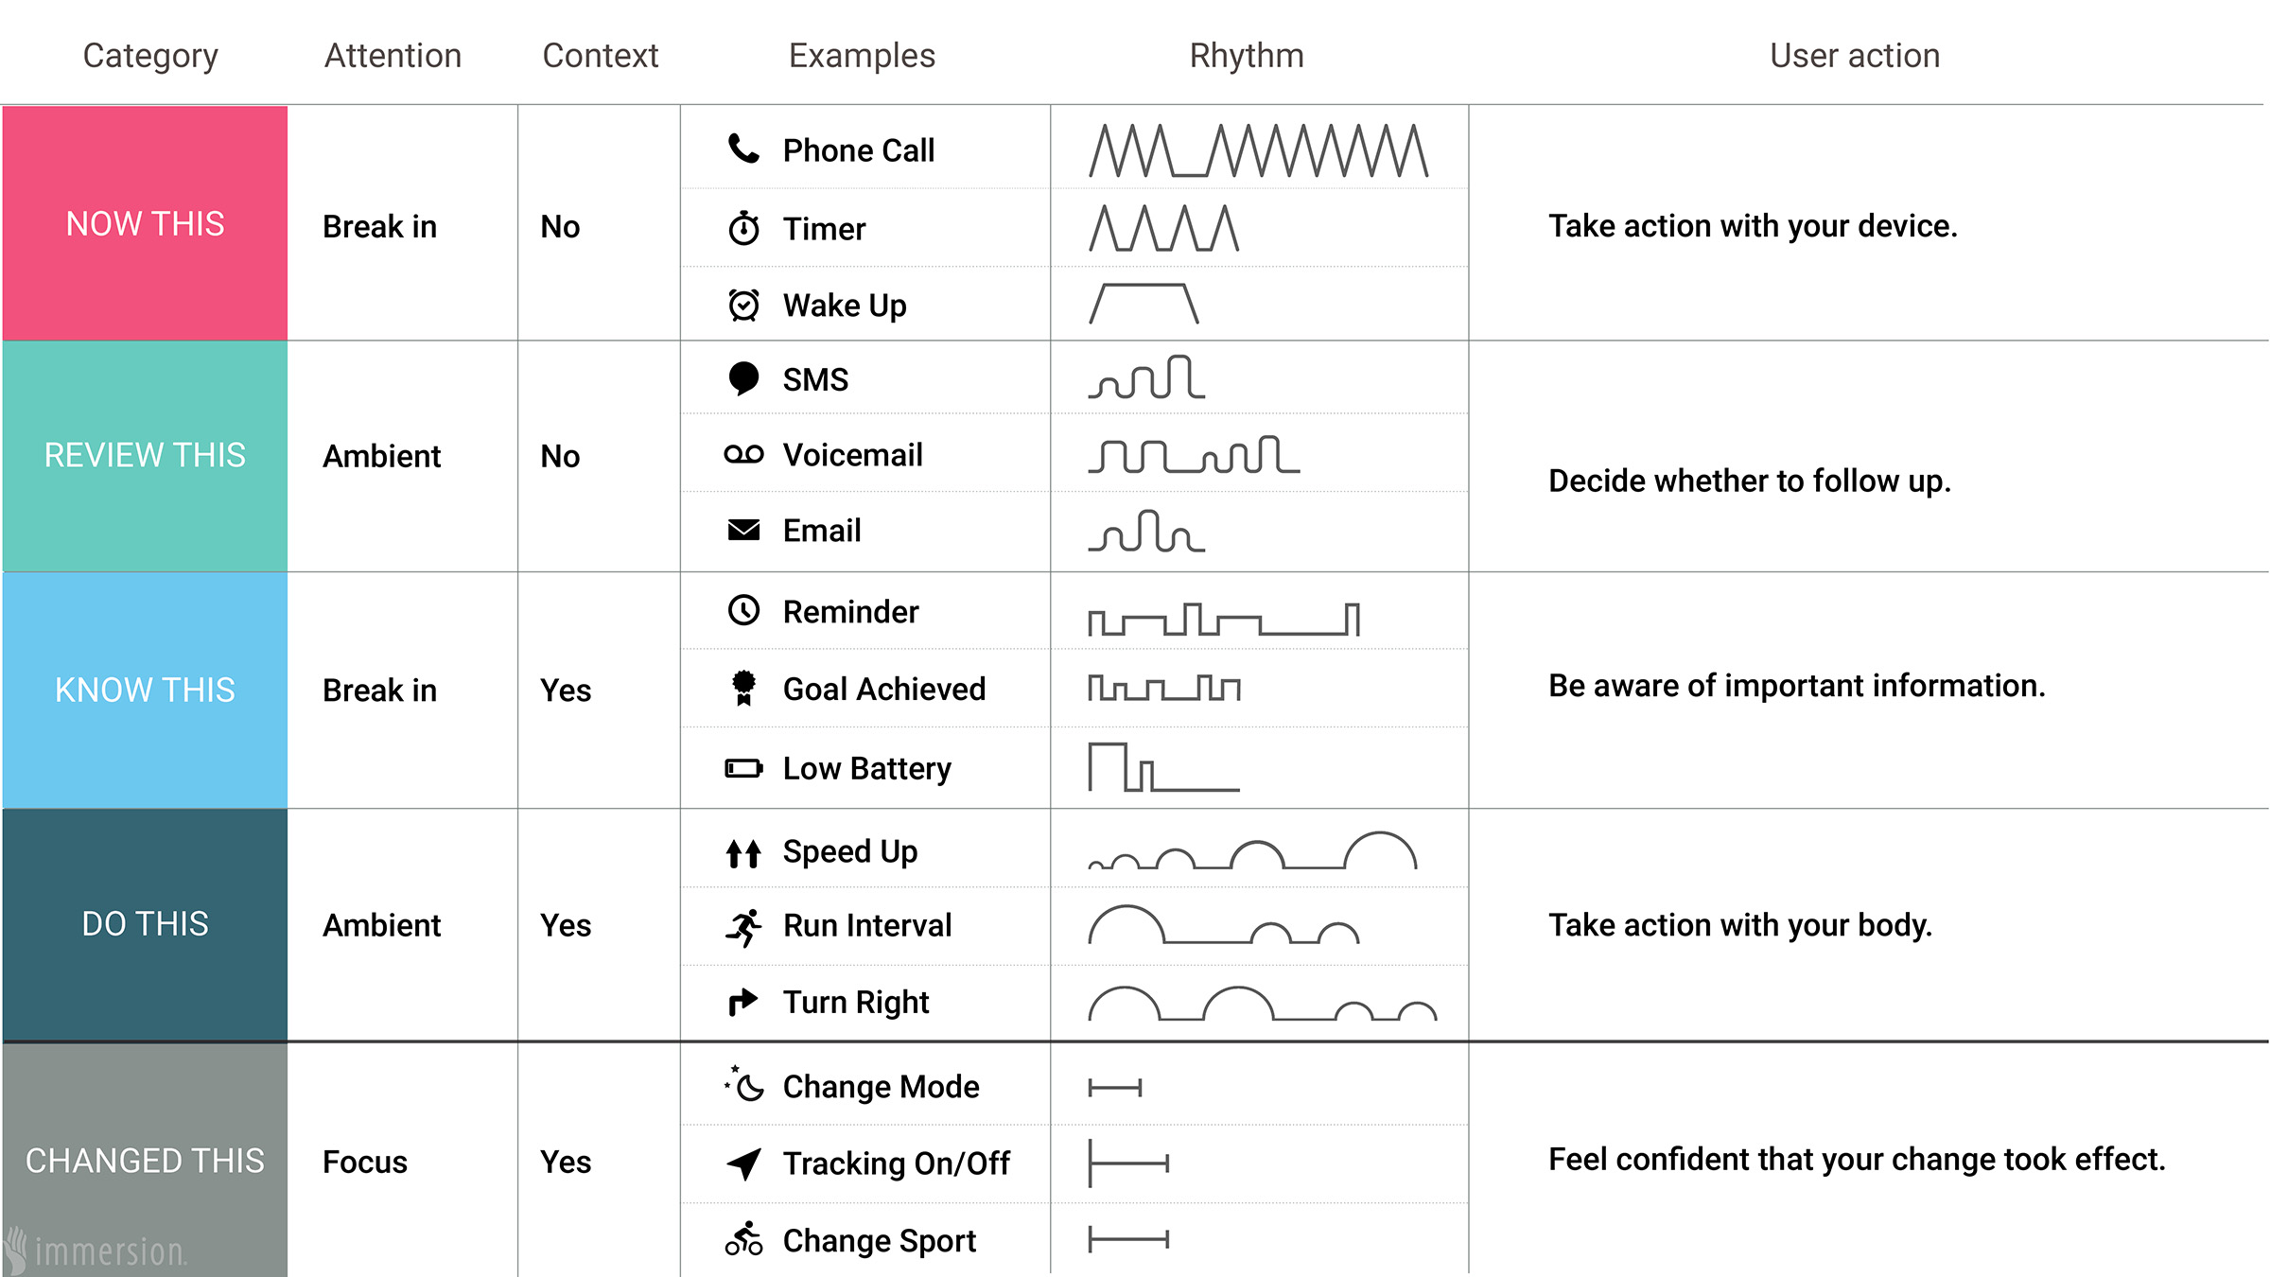Click the Phone Call rhythm waveform

click(1258, 150)
